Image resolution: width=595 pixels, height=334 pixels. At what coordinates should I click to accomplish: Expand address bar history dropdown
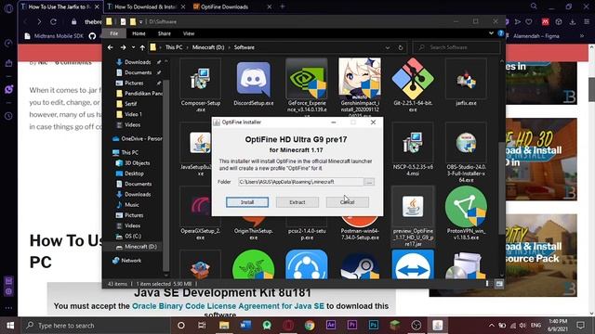388,47
